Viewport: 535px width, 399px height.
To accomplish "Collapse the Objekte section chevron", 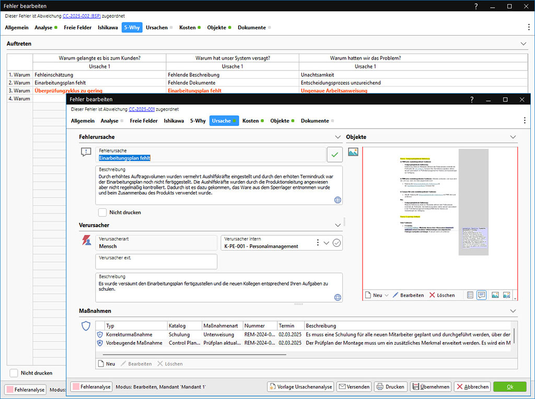I will point(513,137).
